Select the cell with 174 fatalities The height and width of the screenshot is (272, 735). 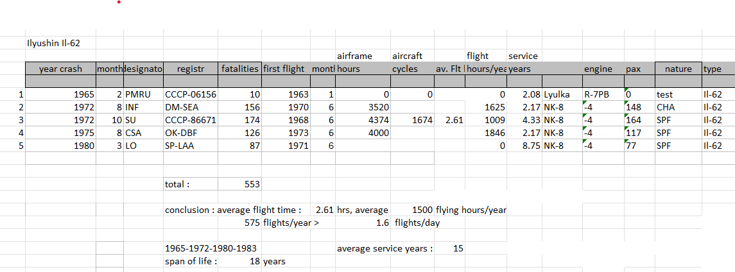tap(239, 120)
